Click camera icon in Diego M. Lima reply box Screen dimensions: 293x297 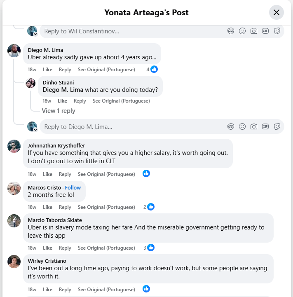[x=254, y=126]
